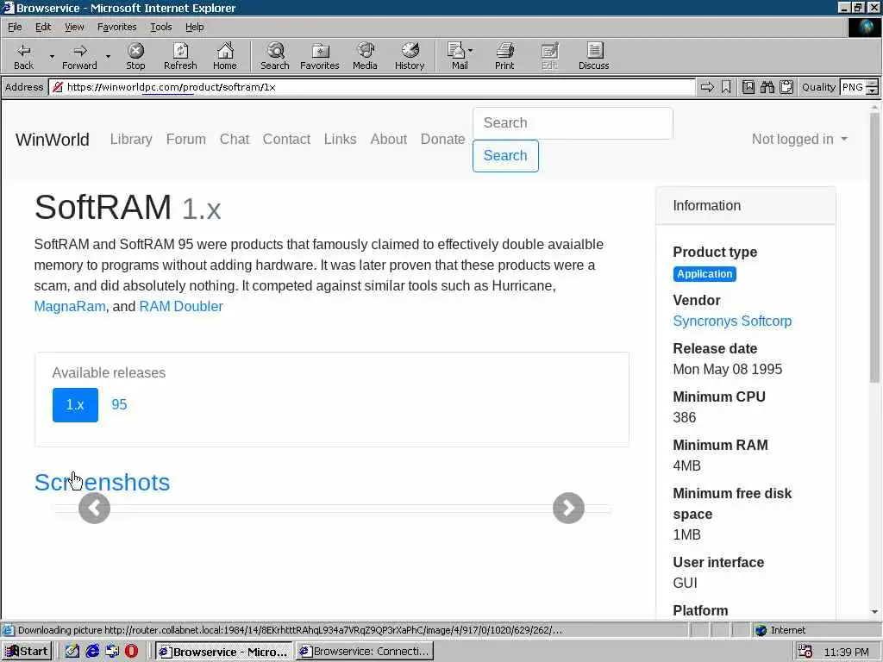This screenshot has width=883, height=662.
Task: Click the Print toolbar button
Action: 504,56
